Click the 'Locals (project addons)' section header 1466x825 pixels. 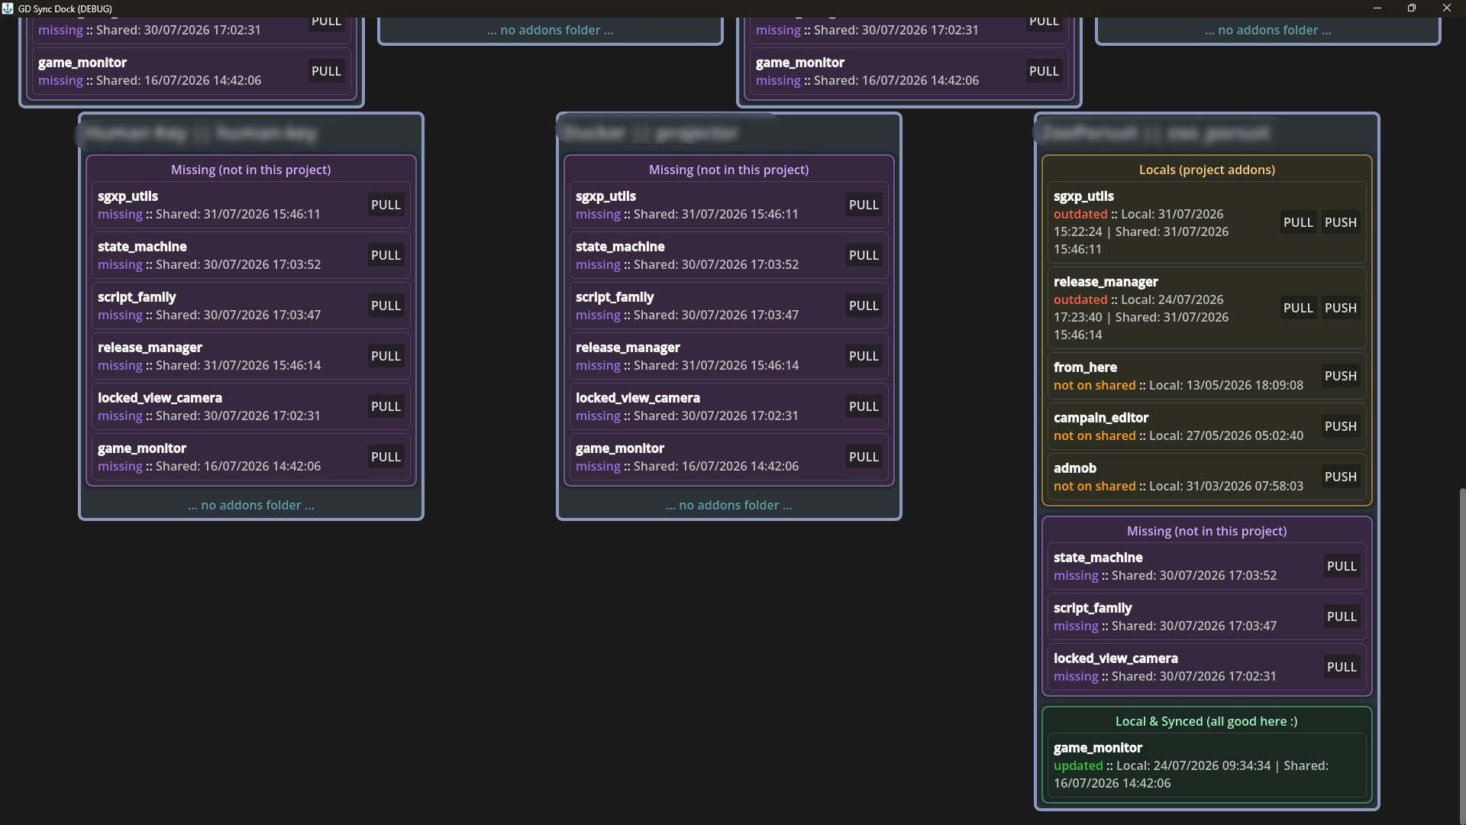(x=1207, y=170)
